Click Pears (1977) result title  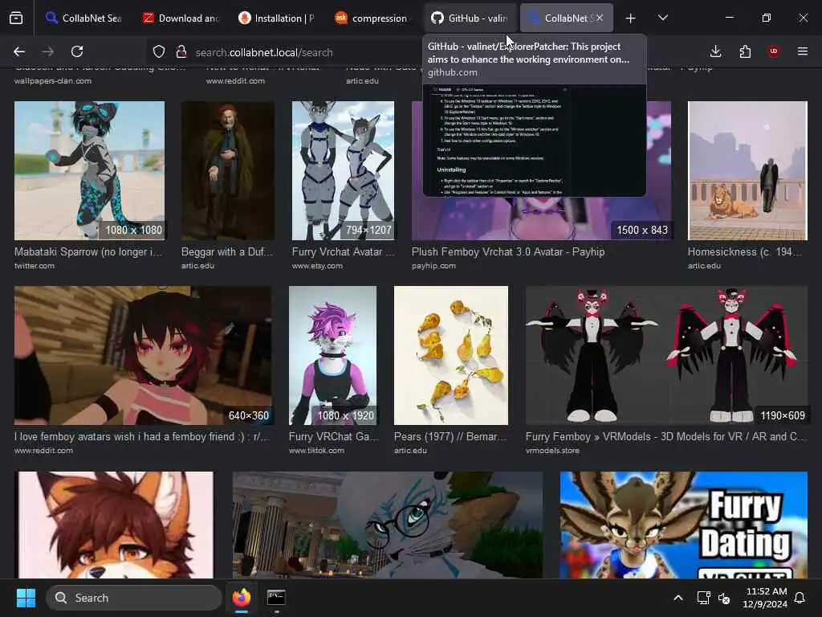(450, 436)
